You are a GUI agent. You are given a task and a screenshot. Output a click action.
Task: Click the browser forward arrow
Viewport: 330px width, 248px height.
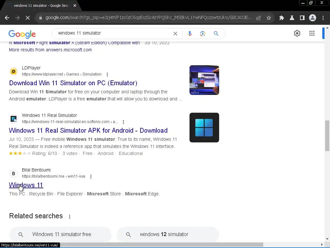[x=17, y=18]
